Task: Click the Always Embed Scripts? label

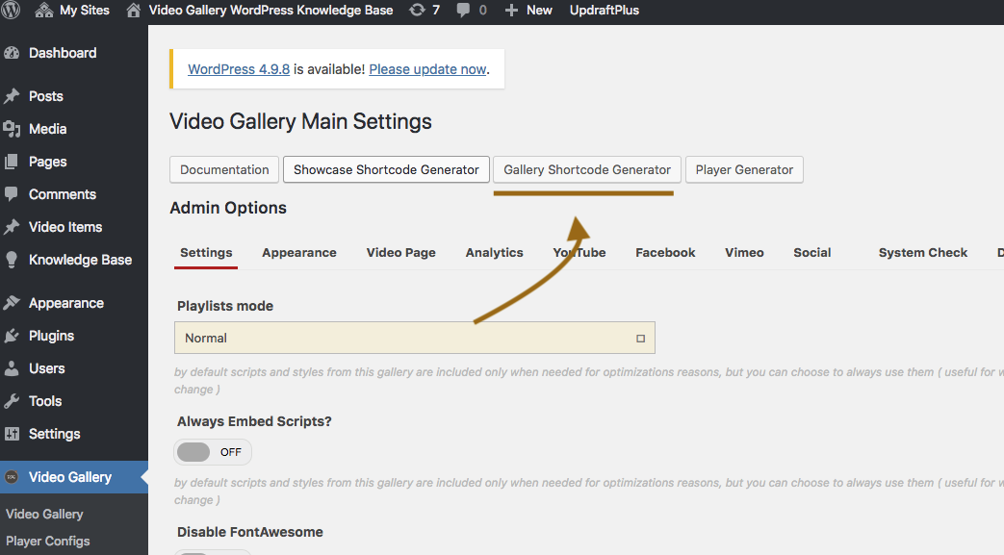Action: coord(254,421)
